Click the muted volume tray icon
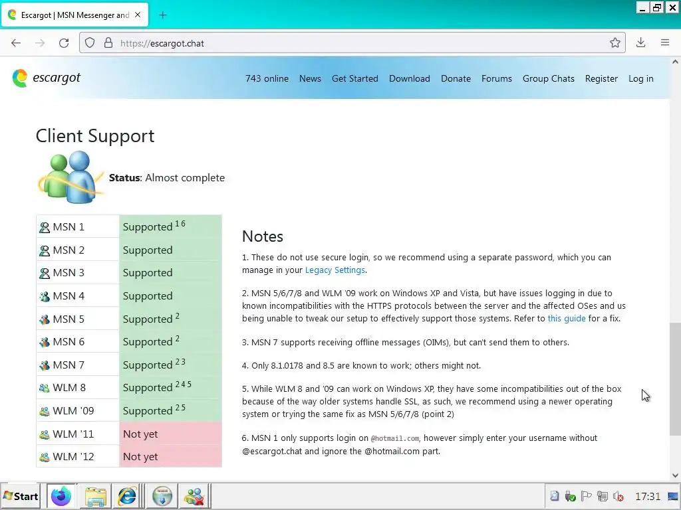 pyautogui.click(x=618, y=496)
